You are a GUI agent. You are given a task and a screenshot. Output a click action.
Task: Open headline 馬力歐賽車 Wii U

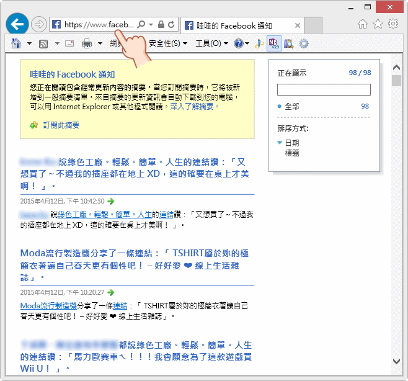tap(136, 357)
